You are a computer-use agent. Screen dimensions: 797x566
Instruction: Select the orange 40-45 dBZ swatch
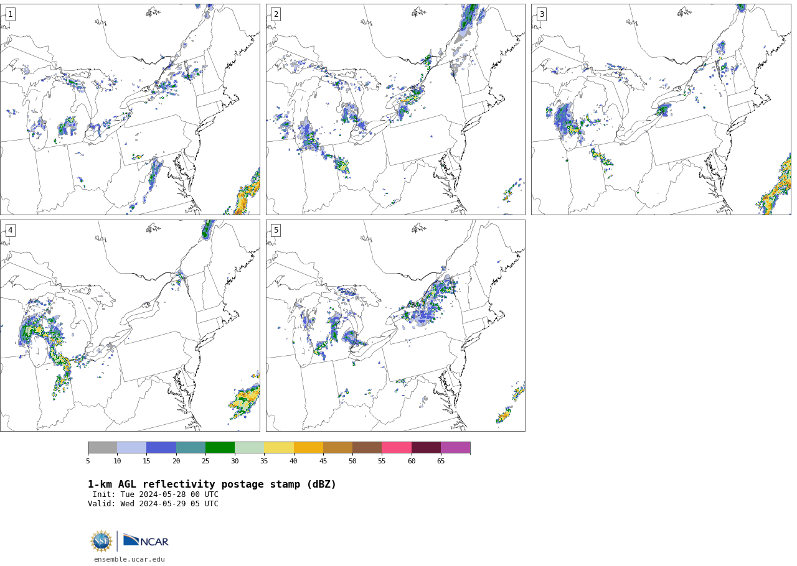[x=308, y=448]
